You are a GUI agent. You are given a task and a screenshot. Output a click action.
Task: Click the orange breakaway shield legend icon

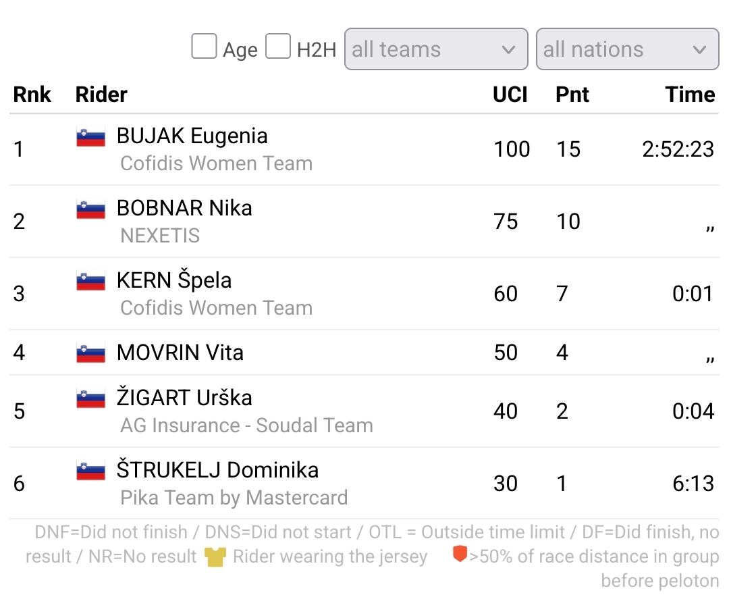460,555
